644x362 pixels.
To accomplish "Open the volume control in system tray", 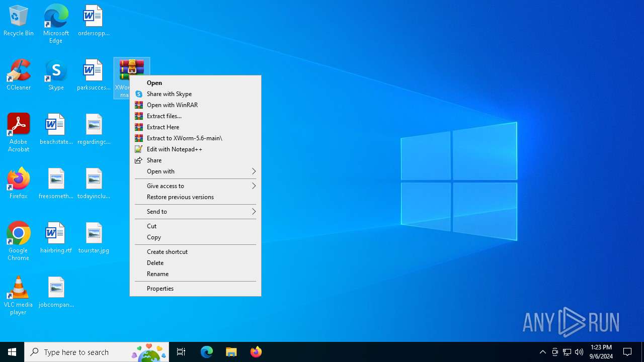I will click(579, 352).
